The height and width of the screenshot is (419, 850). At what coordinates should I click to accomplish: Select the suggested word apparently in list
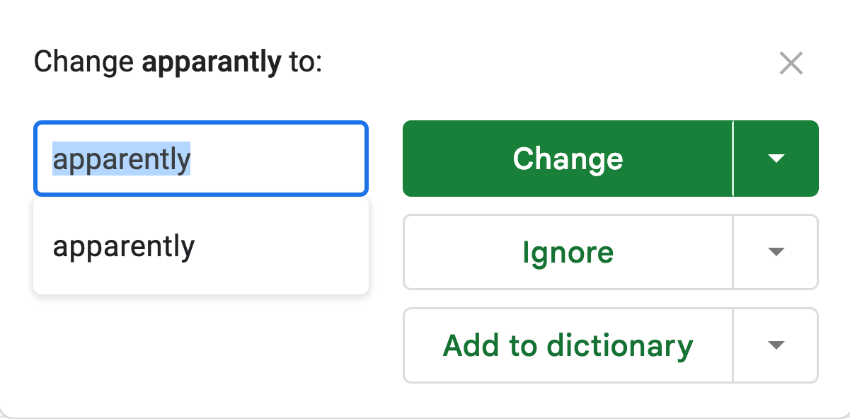point(124,246)
